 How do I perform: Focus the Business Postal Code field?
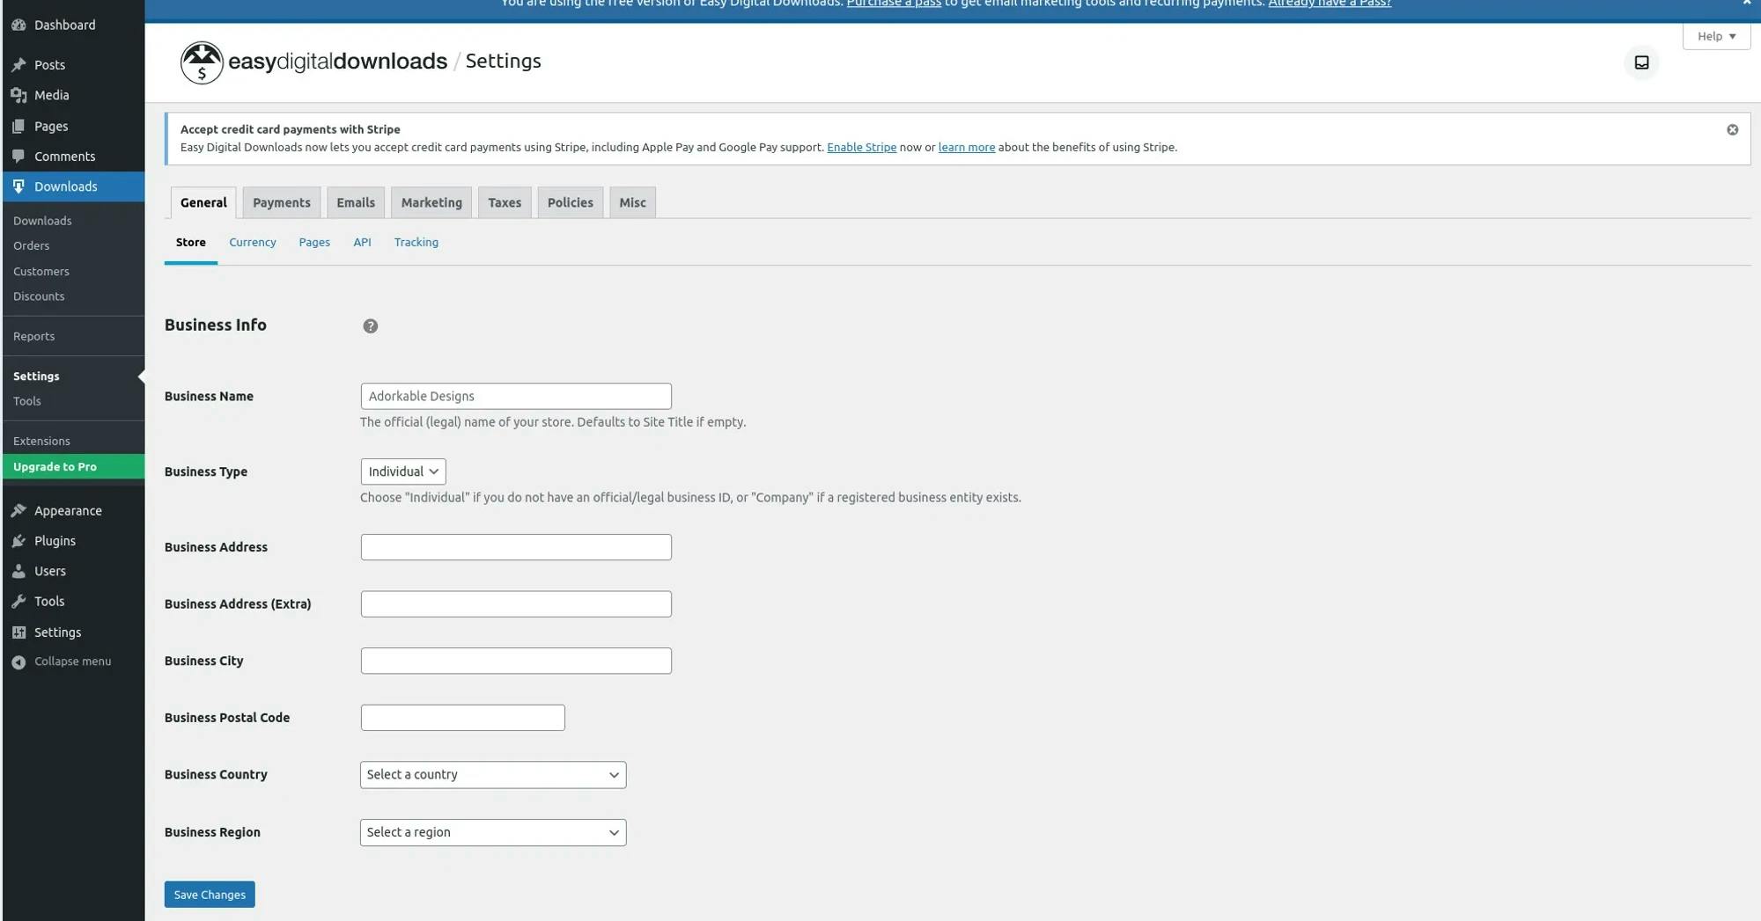tap(462, 718)
